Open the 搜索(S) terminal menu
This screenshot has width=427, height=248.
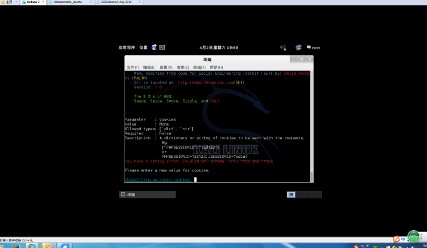183,68
